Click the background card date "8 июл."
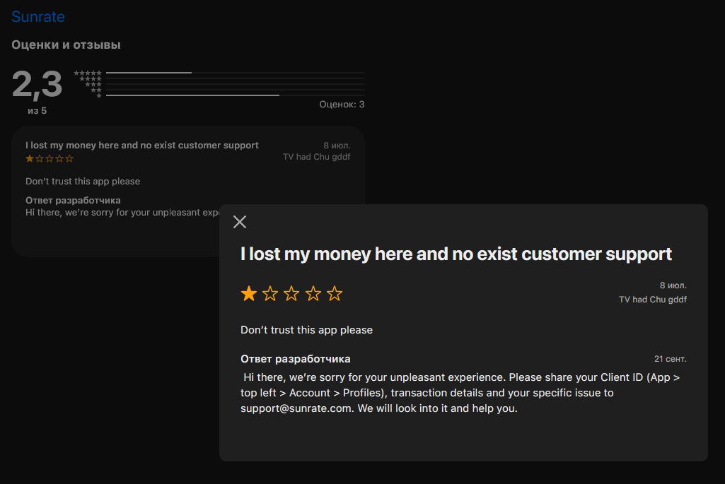 tap(337, 146)
